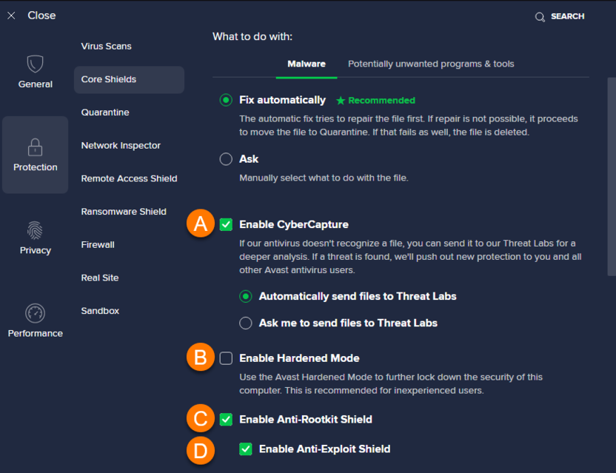Click the search magnifier icon
Screen dimensions: 616x473
tap(540, 16)
